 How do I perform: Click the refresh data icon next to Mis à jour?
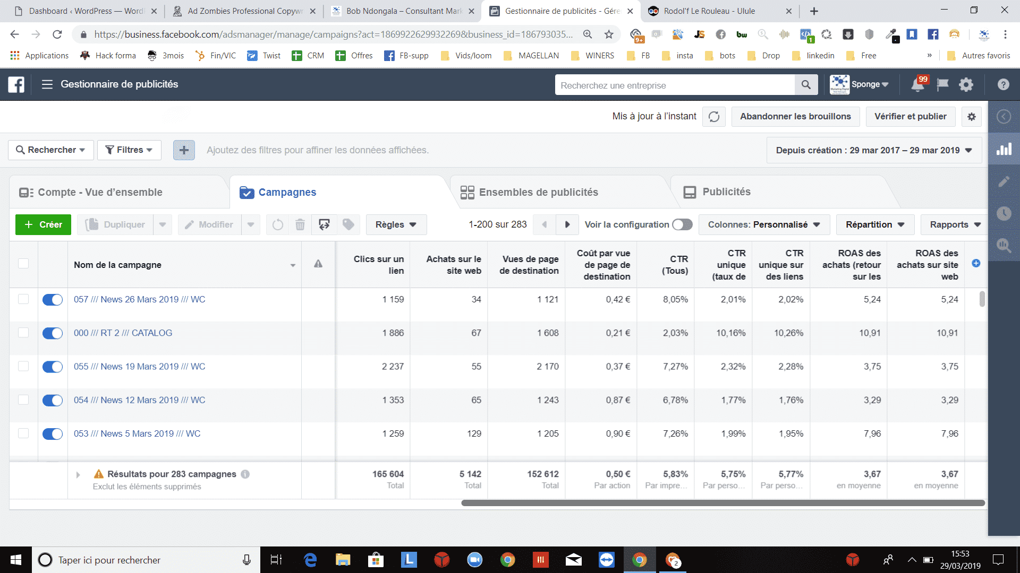tap(714, 117)
